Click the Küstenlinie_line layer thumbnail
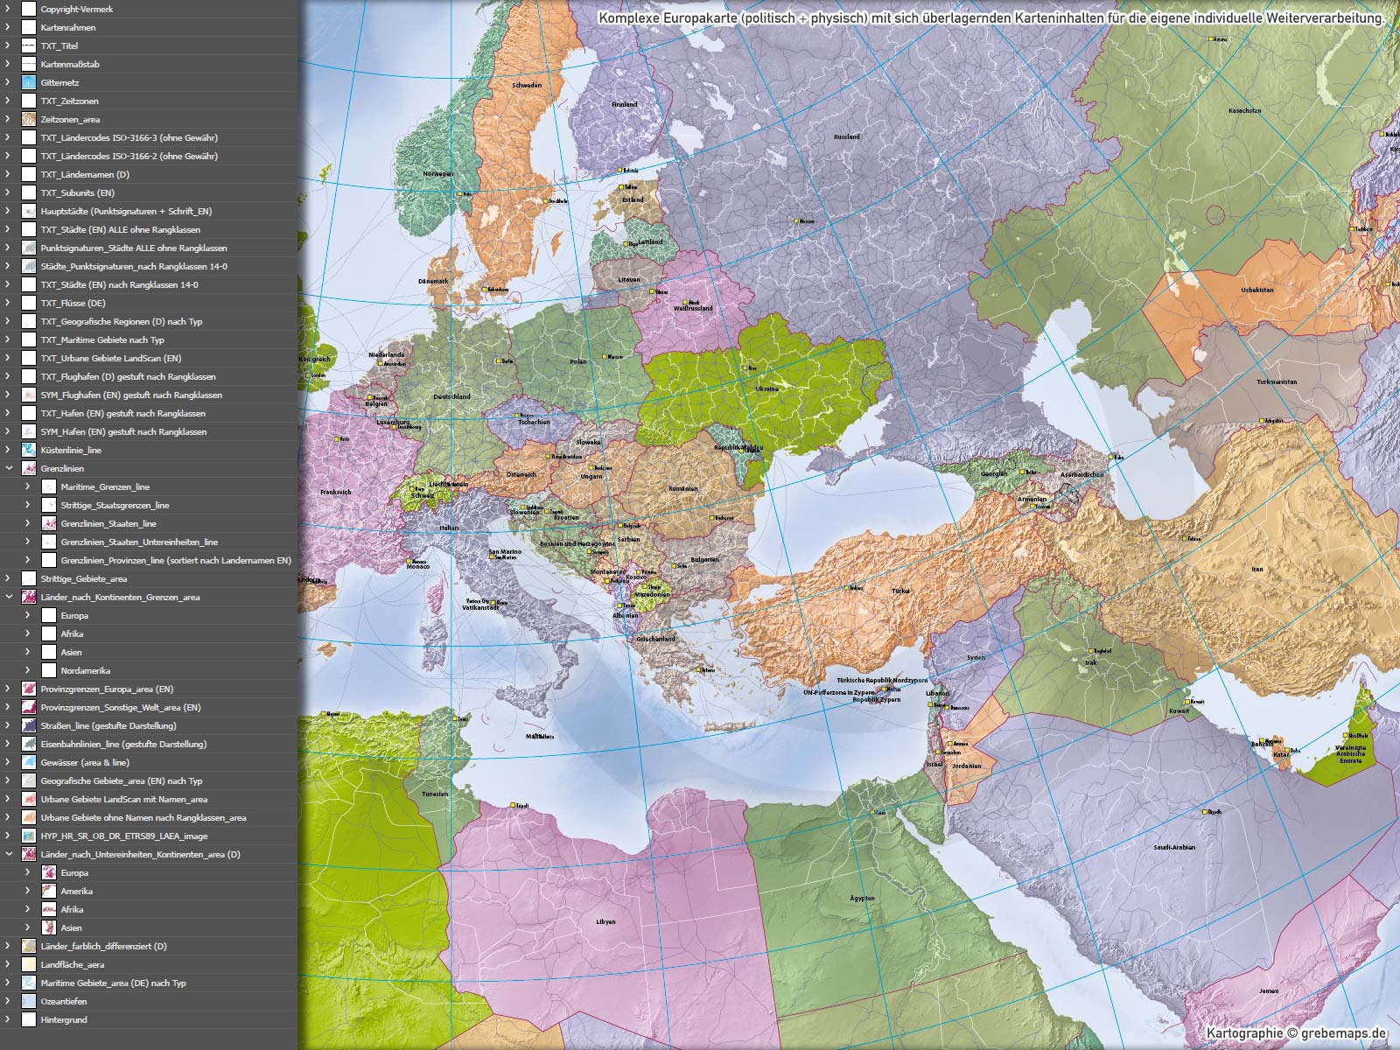Viewport: 1400px width, 1050px height. tap(29, 450)
